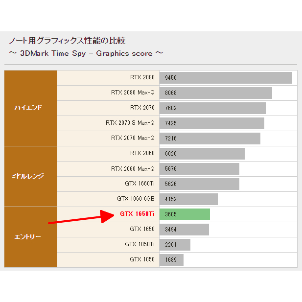The image size is (302, 302).
Task: Select the エントリー category cell
Action: pos(31,237)
